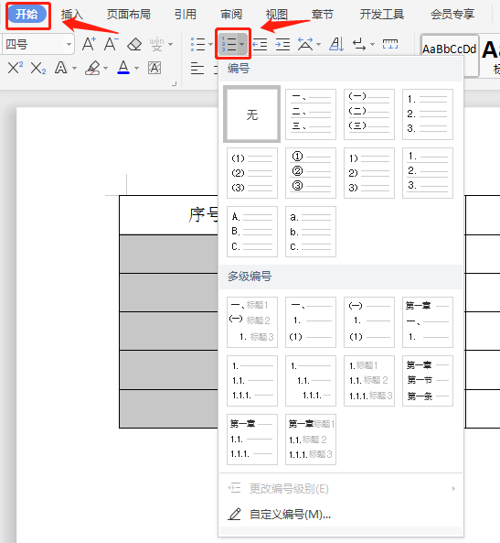The image size is (500, 543).
Task: Click the bullet list icon
Action: pyautogui.click(x=197, y=44)
